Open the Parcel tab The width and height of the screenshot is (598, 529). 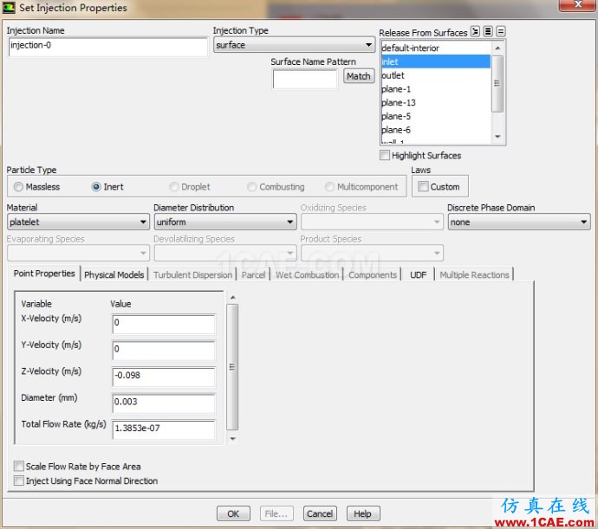coord(253,274)
